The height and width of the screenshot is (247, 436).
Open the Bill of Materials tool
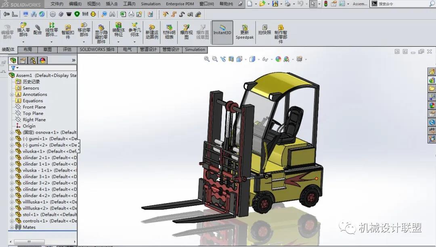coord(169,32)
